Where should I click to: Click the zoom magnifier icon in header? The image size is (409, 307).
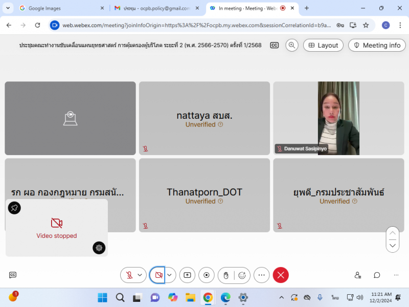click(x=292, y=45)
